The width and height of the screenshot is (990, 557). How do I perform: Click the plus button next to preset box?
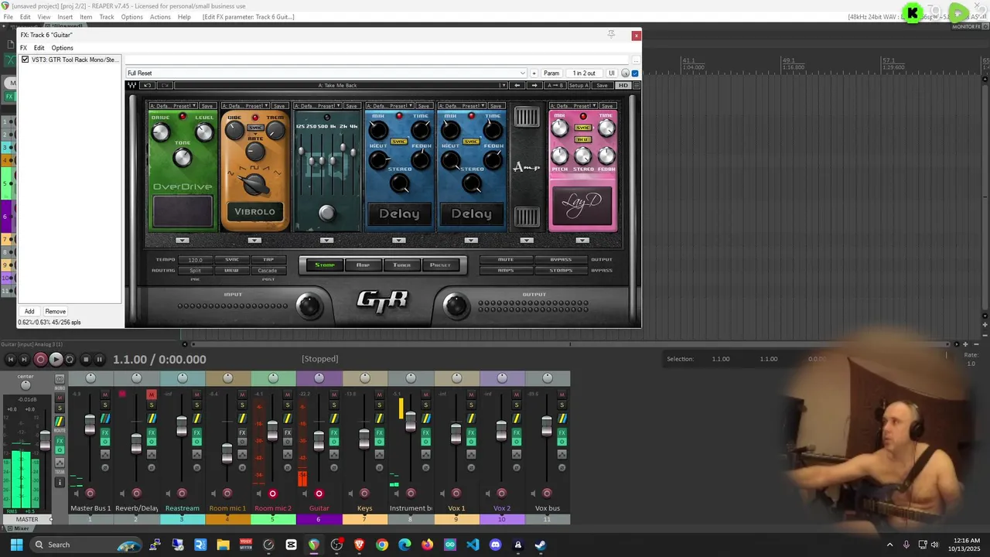pyautogui.click(x=534, y=73)
